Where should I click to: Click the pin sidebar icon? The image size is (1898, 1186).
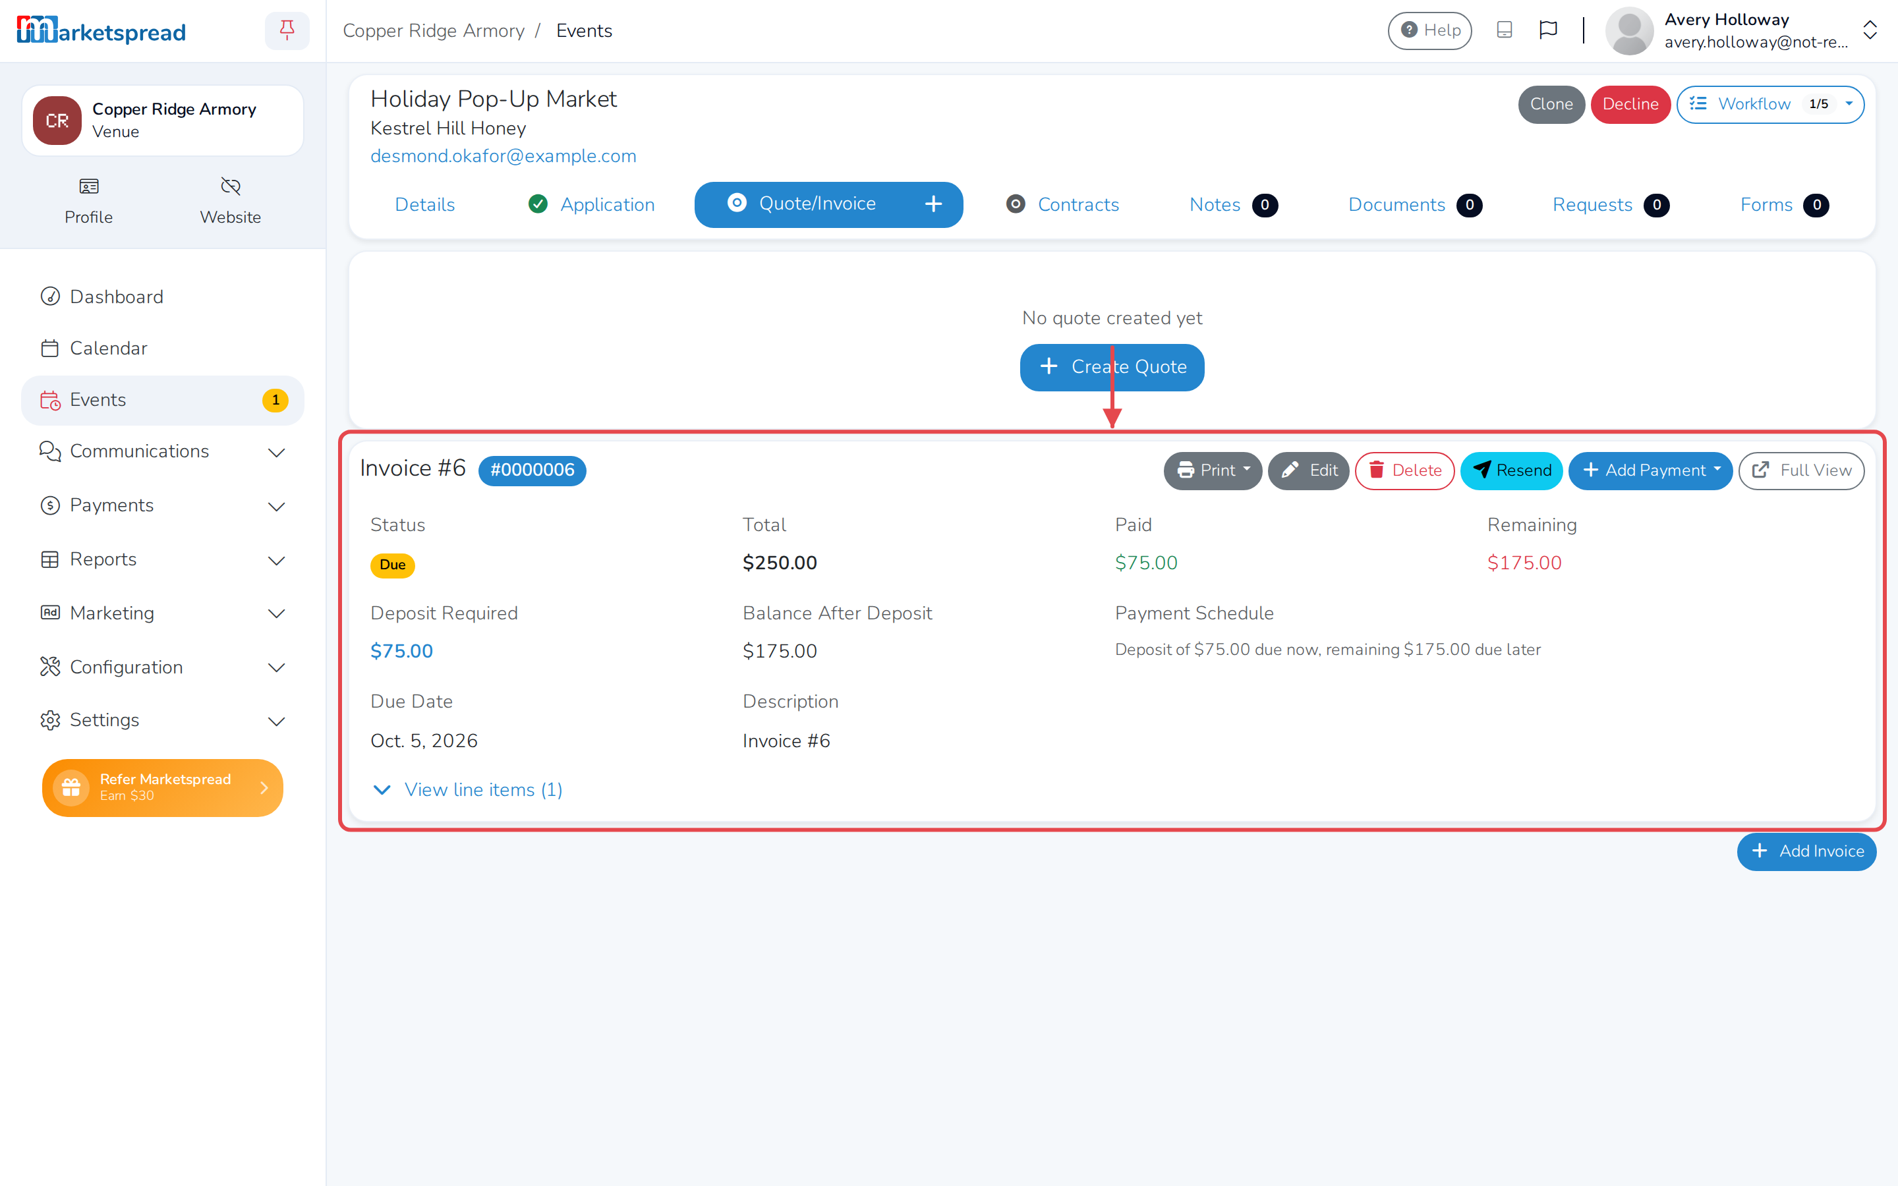pyautogui.click(x=287, y=30)
